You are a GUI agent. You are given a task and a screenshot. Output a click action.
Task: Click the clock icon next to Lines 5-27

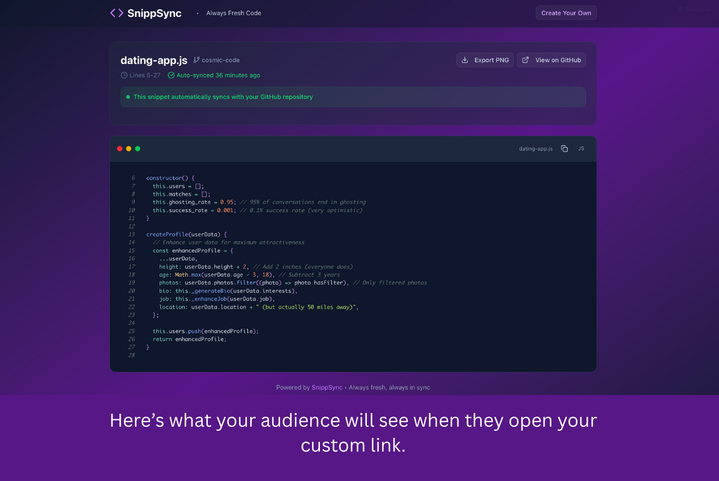pyautogui.click(x=124, y=75)
